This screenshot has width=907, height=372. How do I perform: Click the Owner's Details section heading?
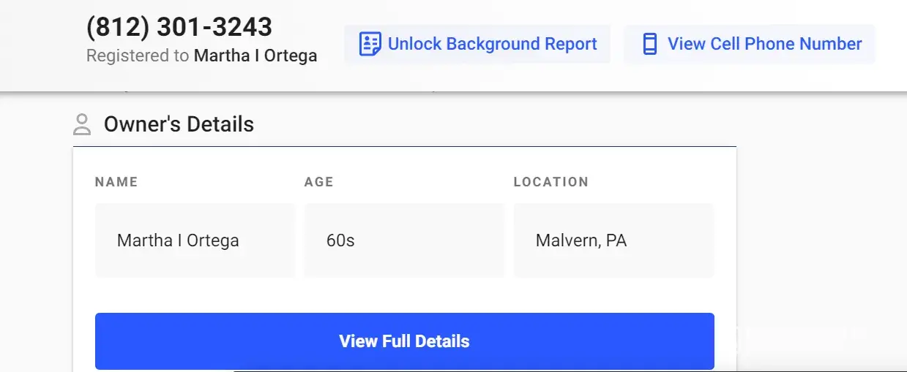point(179,124)
